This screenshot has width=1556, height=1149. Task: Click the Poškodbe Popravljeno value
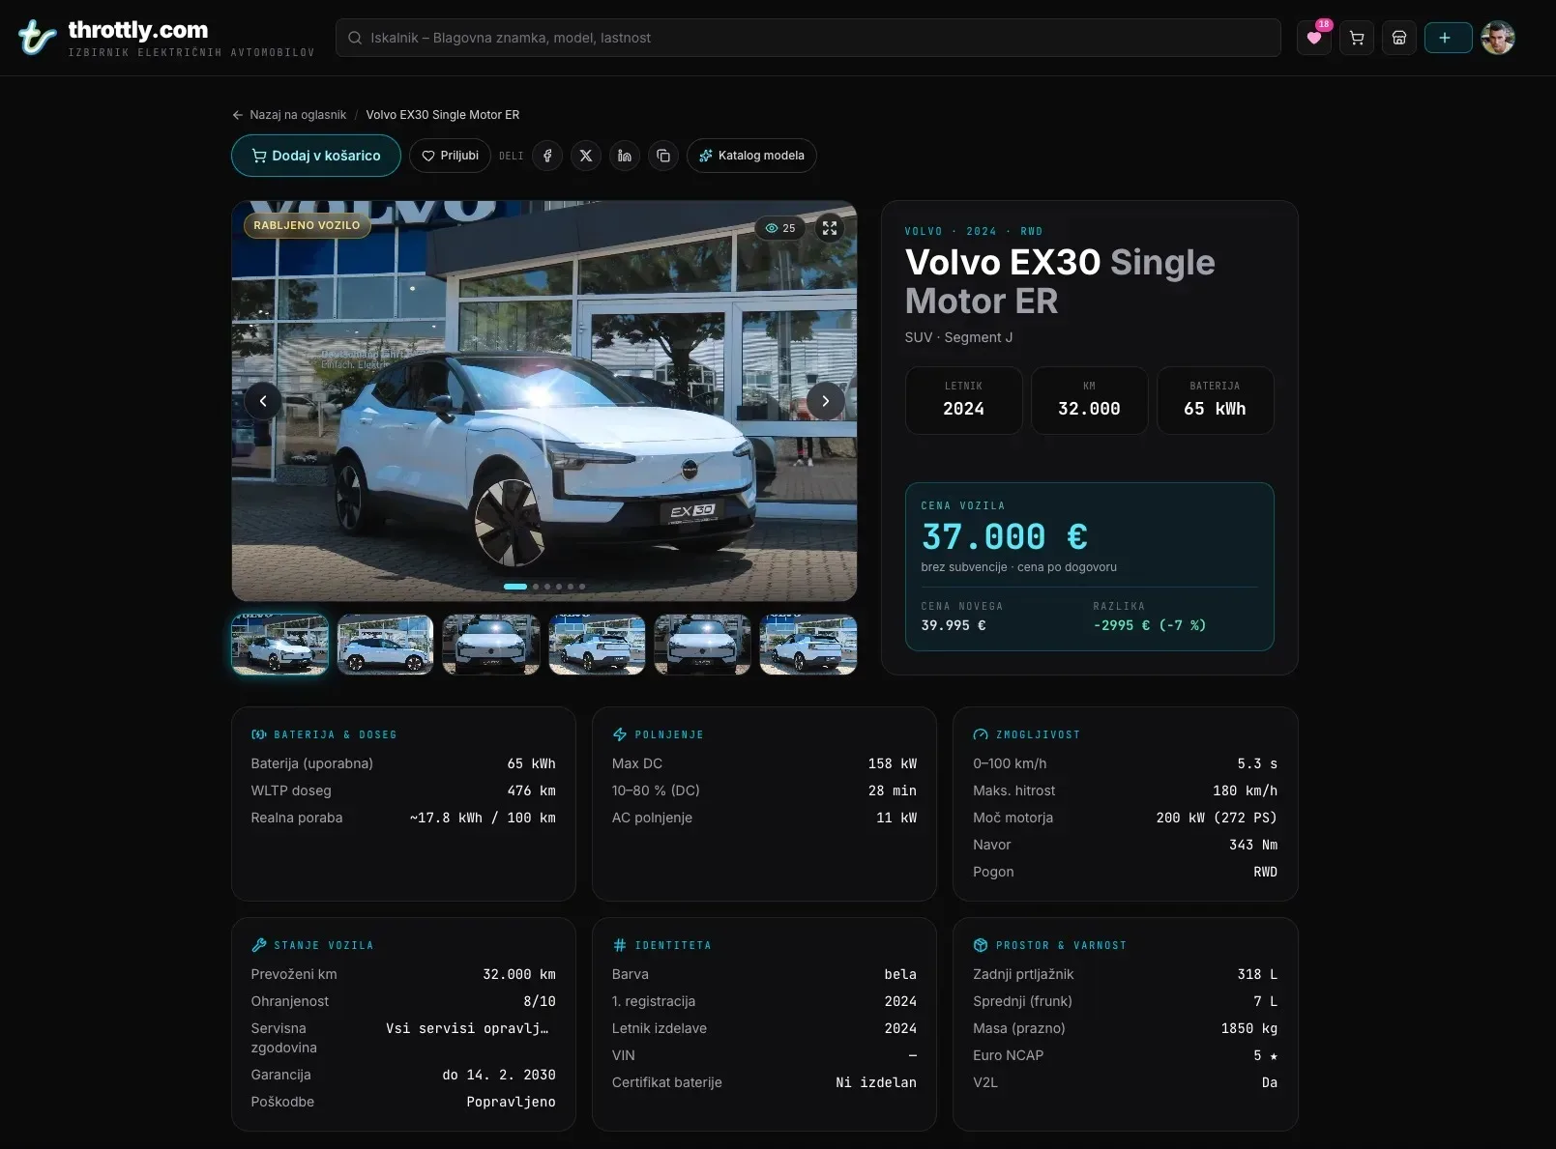tap(511, 1102)
